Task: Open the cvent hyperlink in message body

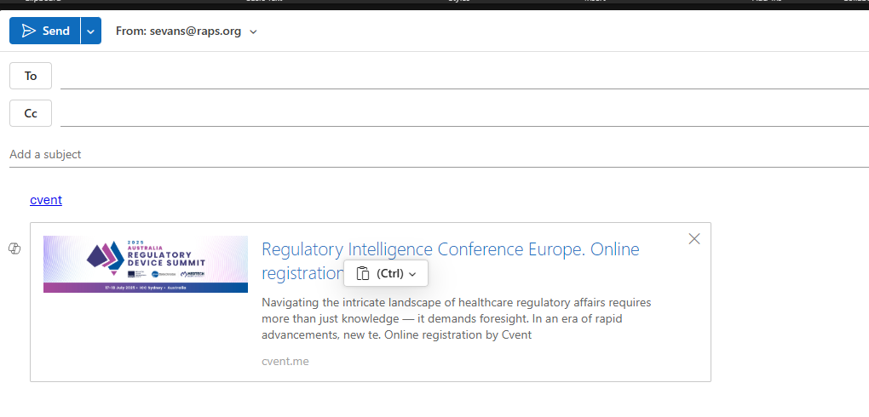Action: [46, 200]
